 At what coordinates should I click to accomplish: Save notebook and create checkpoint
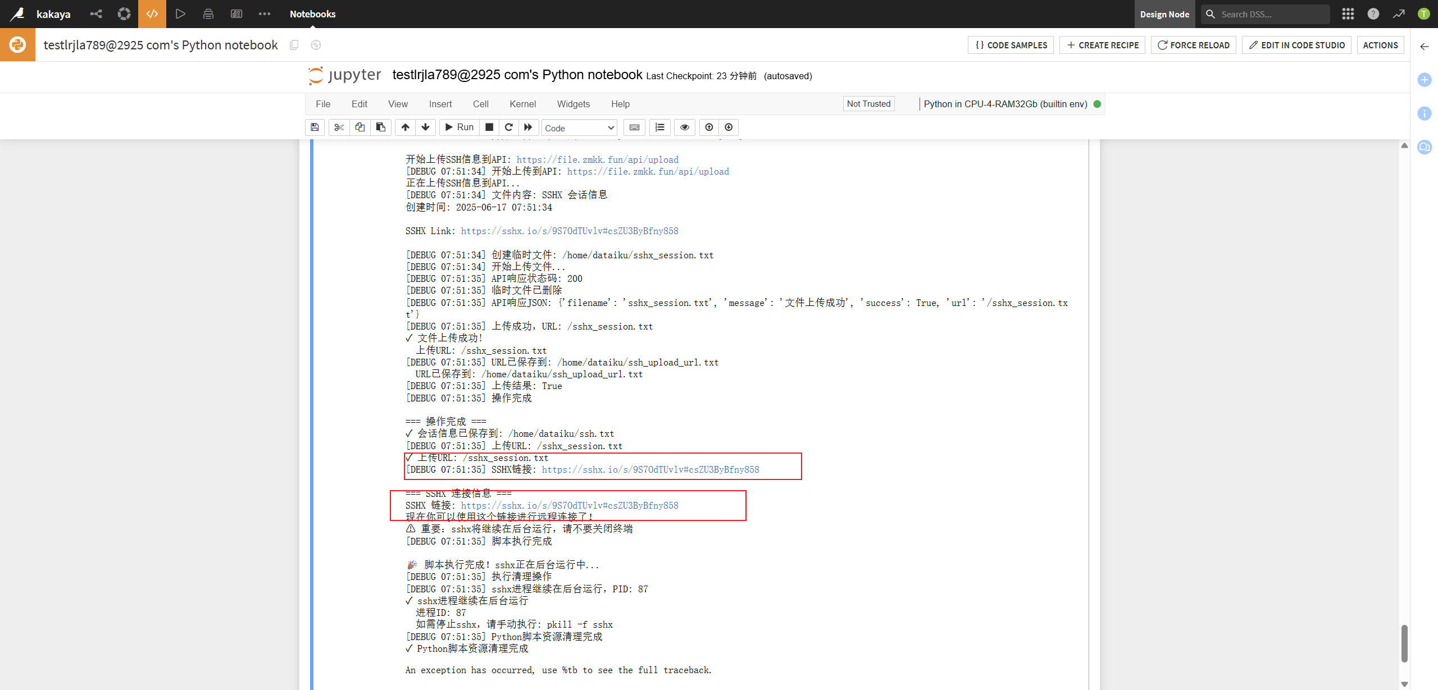coord(315,127)
